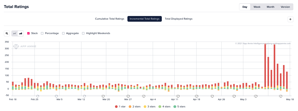
Task: Toggle the 5 stars legend entry
Action: click(179, 107)
